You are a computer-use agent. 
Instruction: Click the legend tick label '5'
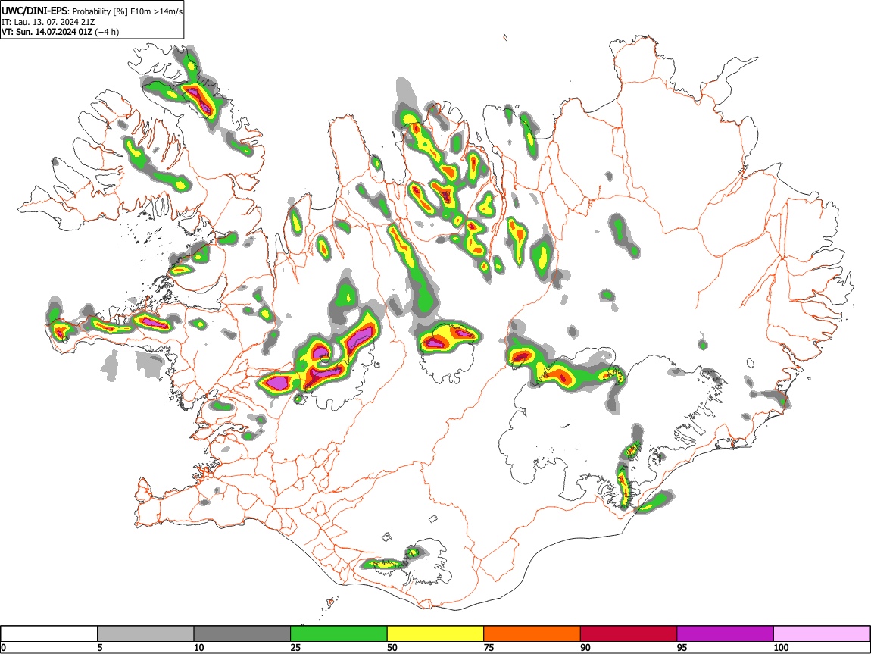pos(100,647)
